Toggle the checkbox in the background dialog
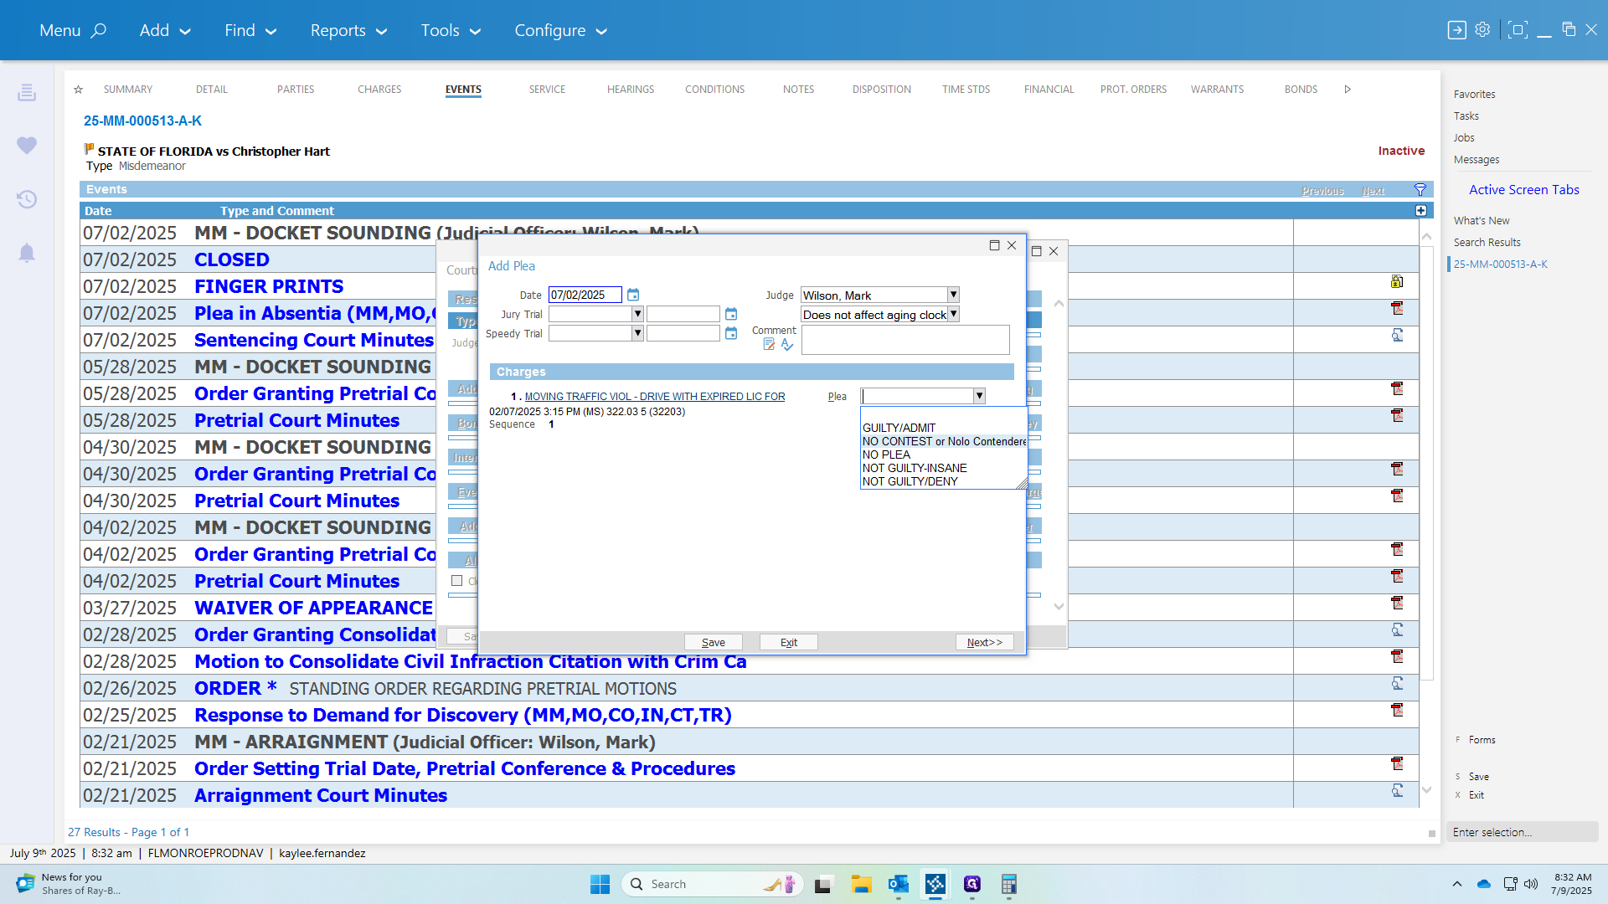The width and height of the screenshot is (1608, 904). [457, 581]
